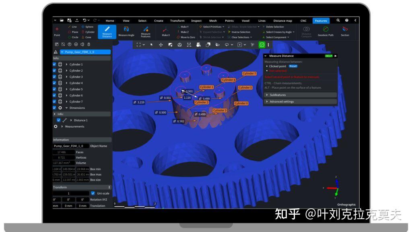The image size is (412, 232).
Task: Open the search magnifier icon
Action: click(338, 20)
